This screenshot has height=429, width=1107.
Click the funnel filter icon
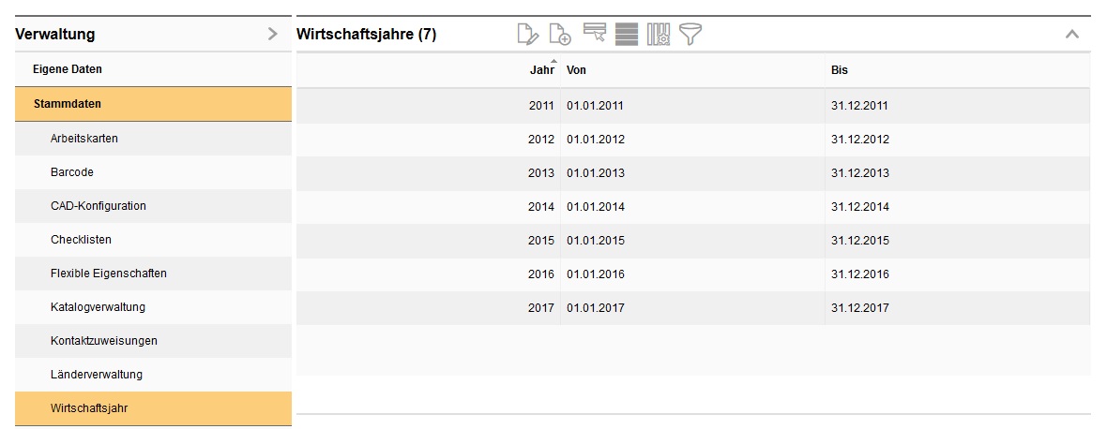691,35
